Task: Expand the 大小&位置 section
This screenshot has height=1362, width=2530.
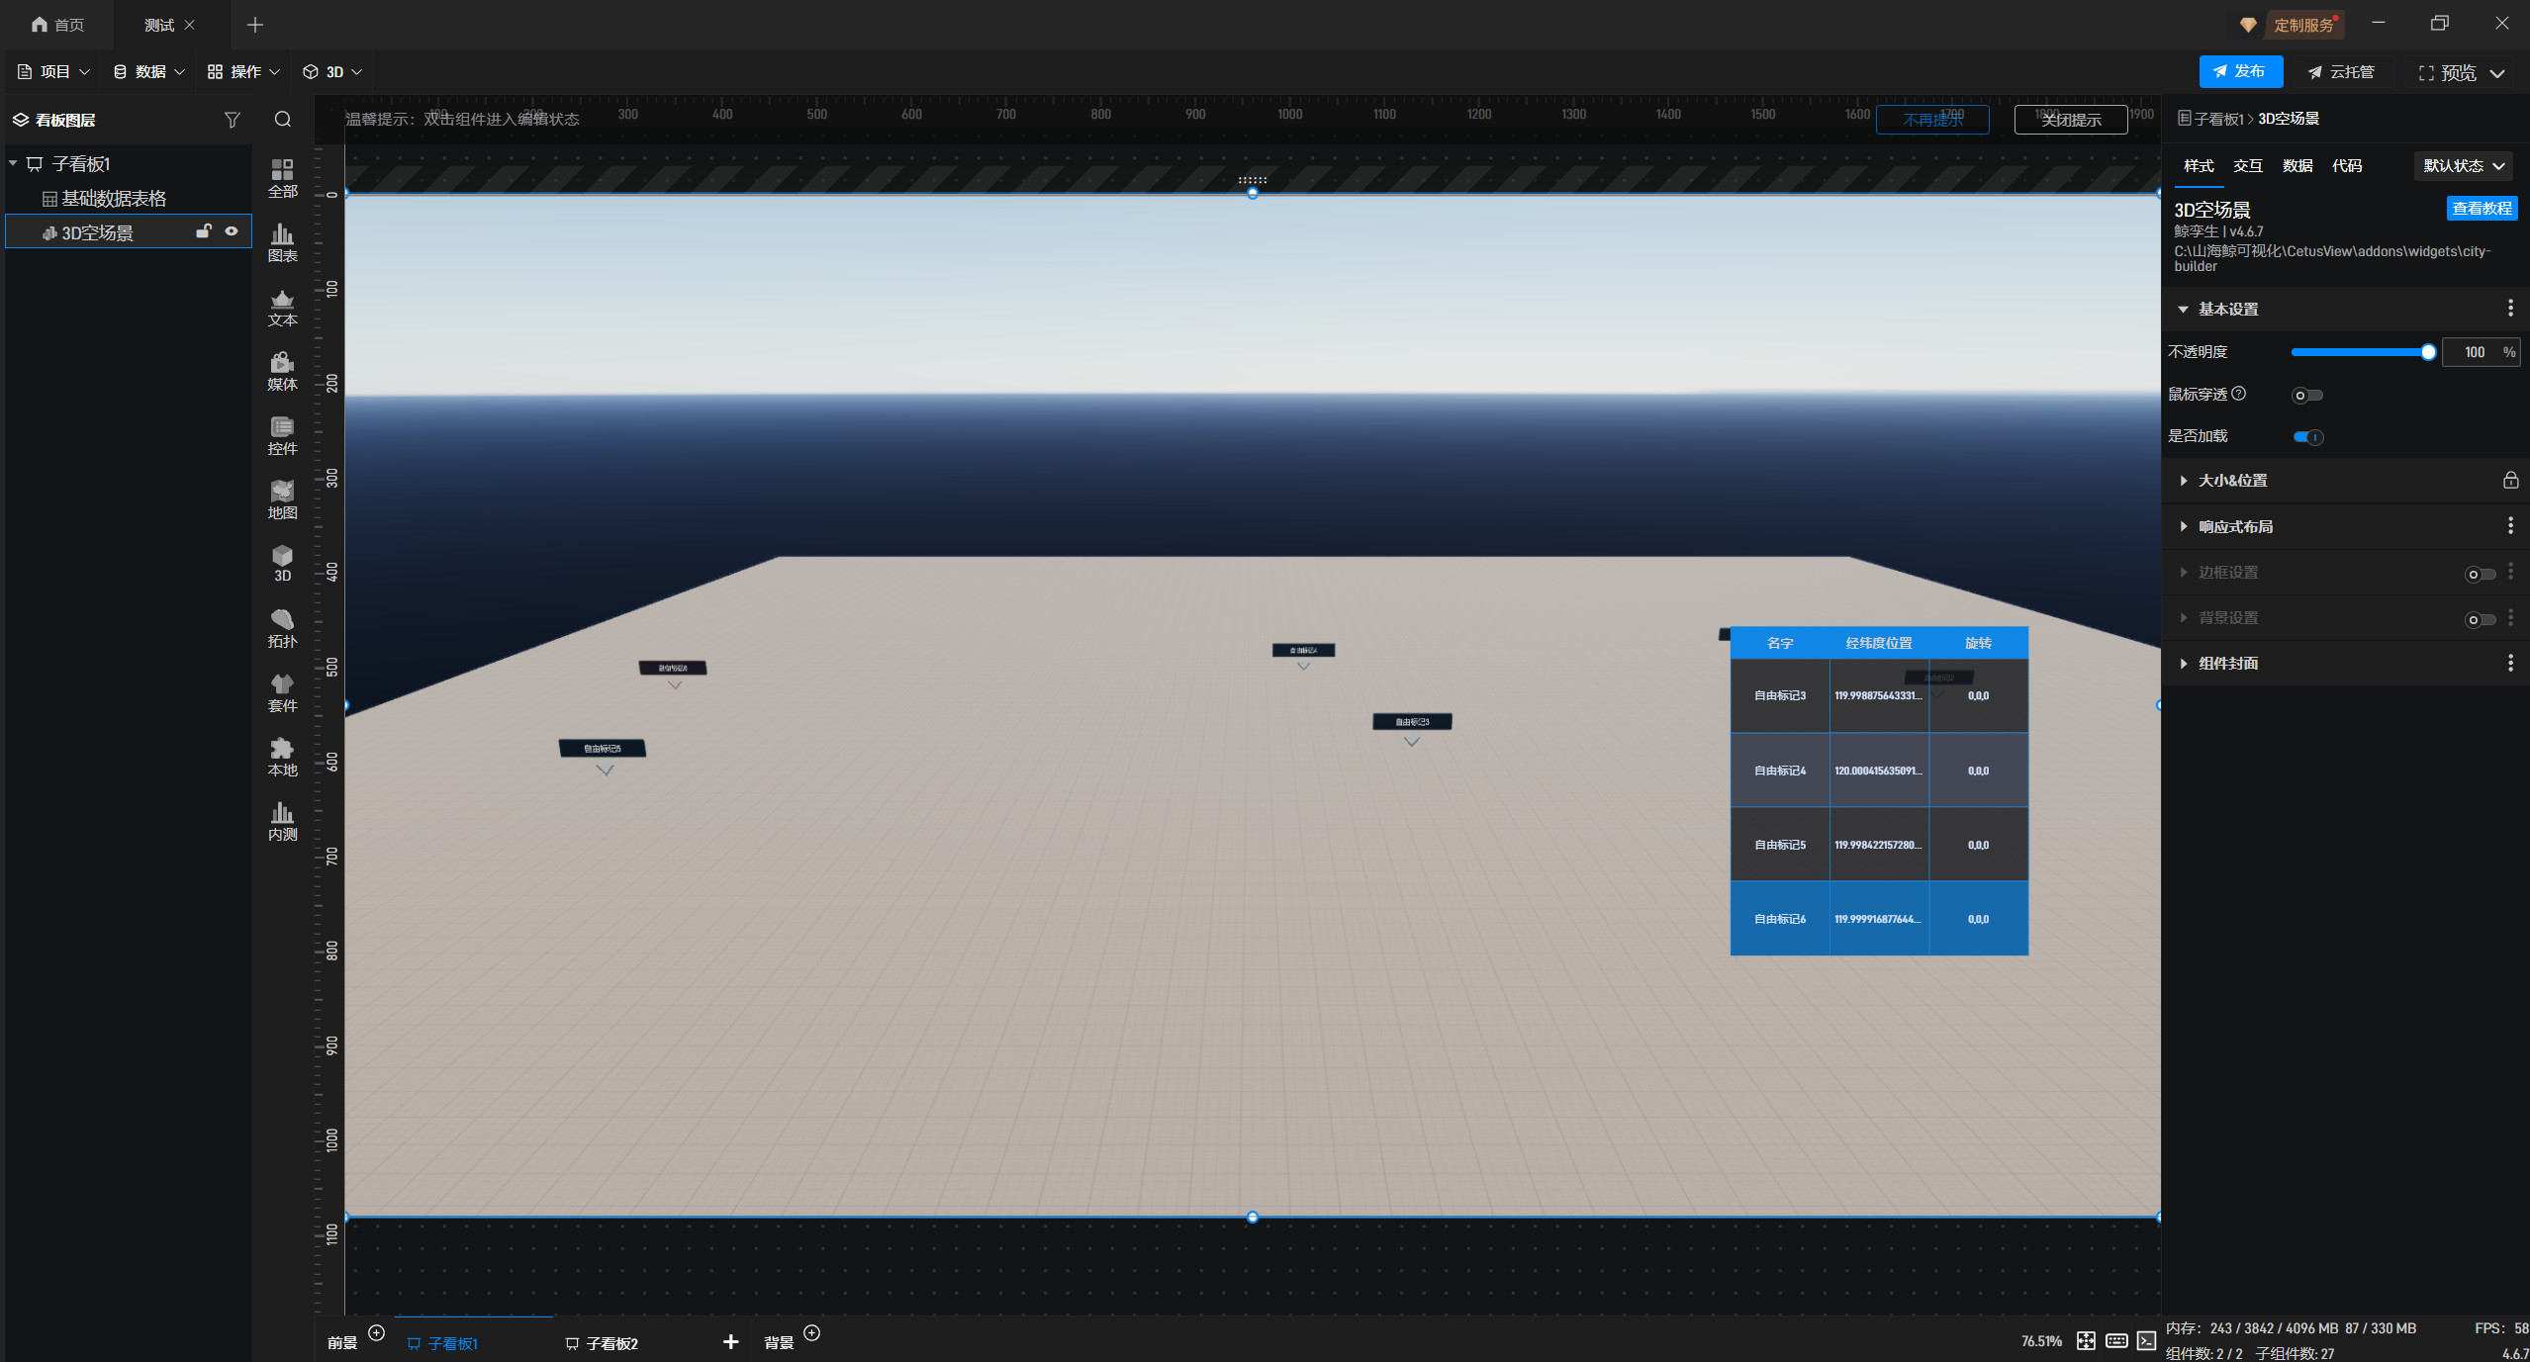Action: click(2232, 481)
